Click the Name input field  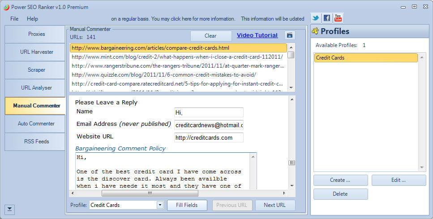209,113
